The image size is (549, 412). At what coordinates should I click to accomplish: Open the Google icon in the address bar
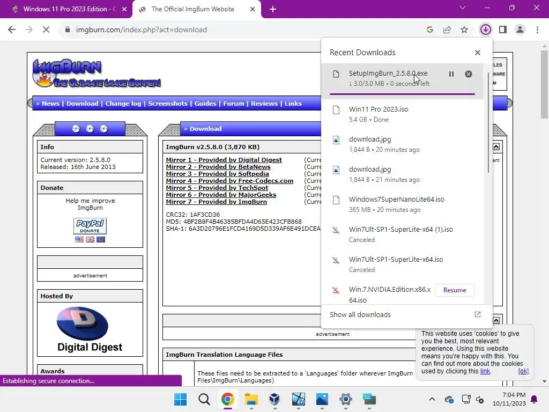[430, 30]
